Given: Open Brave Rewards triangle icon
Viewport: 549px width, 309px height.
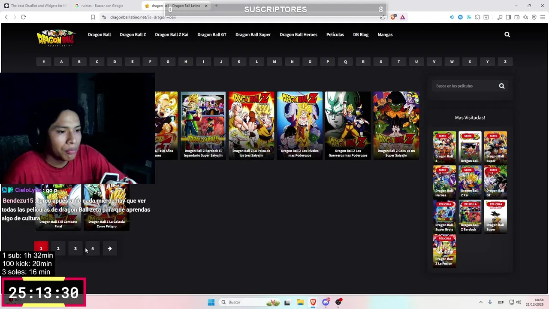Looking at the screenshot, I should tap(402, 17).
